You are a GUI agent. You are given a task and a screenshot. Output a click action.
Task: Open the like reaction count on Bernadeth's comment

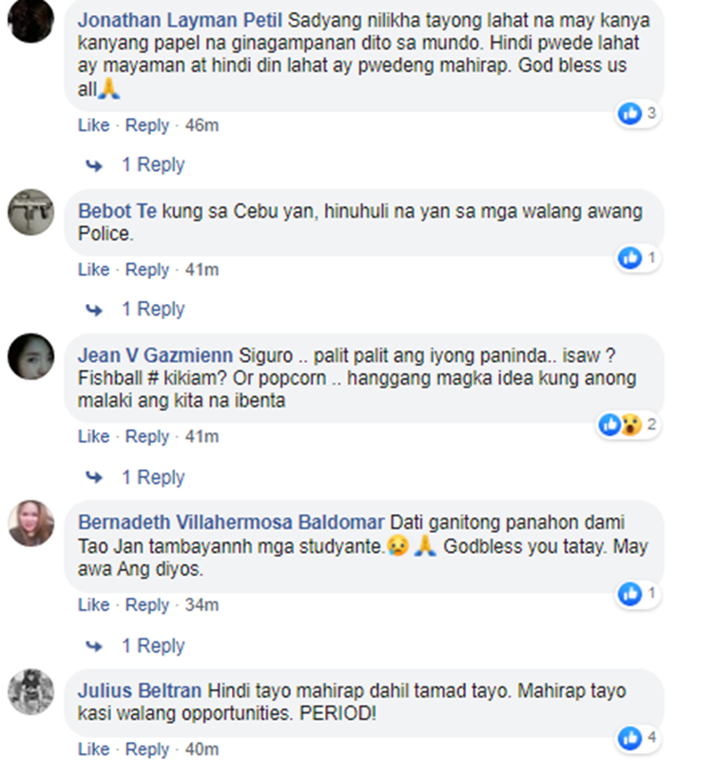tap(637, 594)
